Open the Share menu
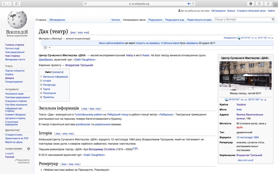Viewport: 278px width, 174px height. coord(259,3)
